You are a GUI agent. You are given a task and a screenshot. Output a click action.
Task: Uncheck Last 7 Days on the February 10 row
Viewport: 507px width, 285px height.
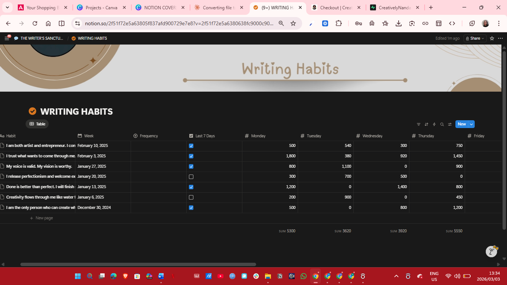[x=191, y=146]
